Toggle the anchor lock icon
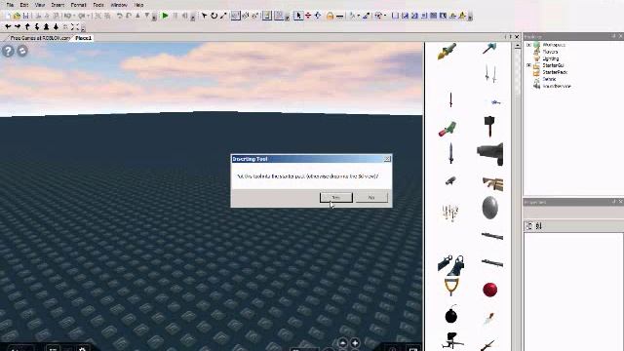The width and height of the screenshot is (624, 351). point(330,16)
